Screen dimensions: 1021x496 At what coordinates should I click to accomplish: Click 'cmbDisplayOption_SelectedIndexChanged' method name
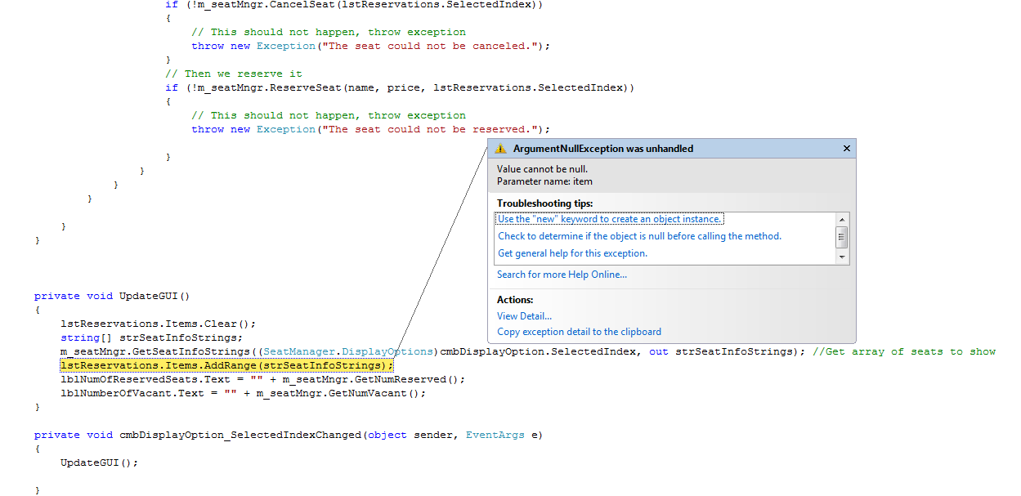(239, 435)
